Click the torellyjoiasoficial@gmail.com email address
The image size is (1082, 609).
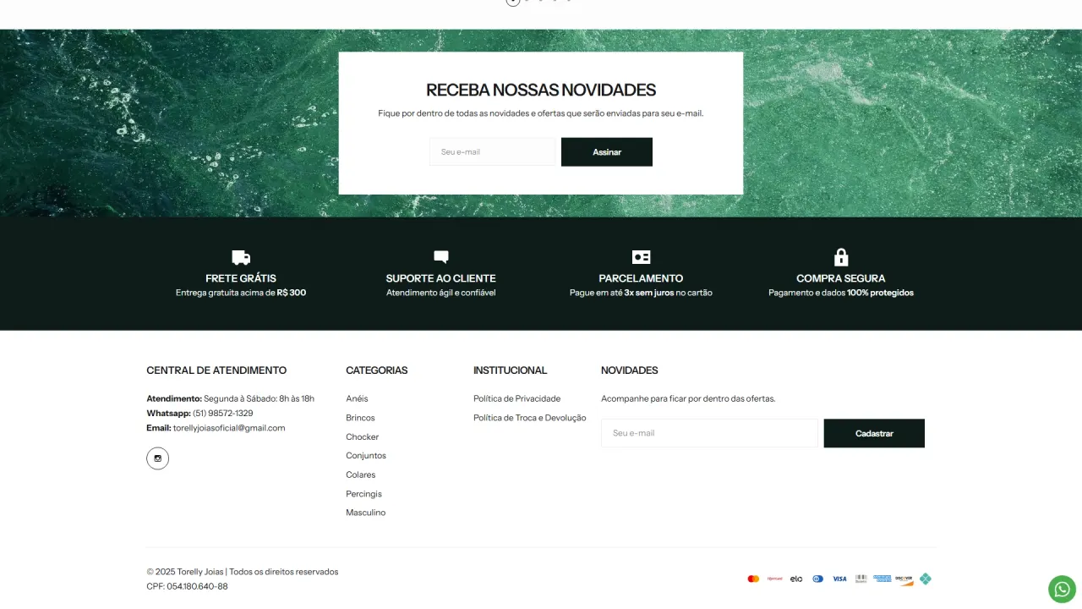coord(229,428)
